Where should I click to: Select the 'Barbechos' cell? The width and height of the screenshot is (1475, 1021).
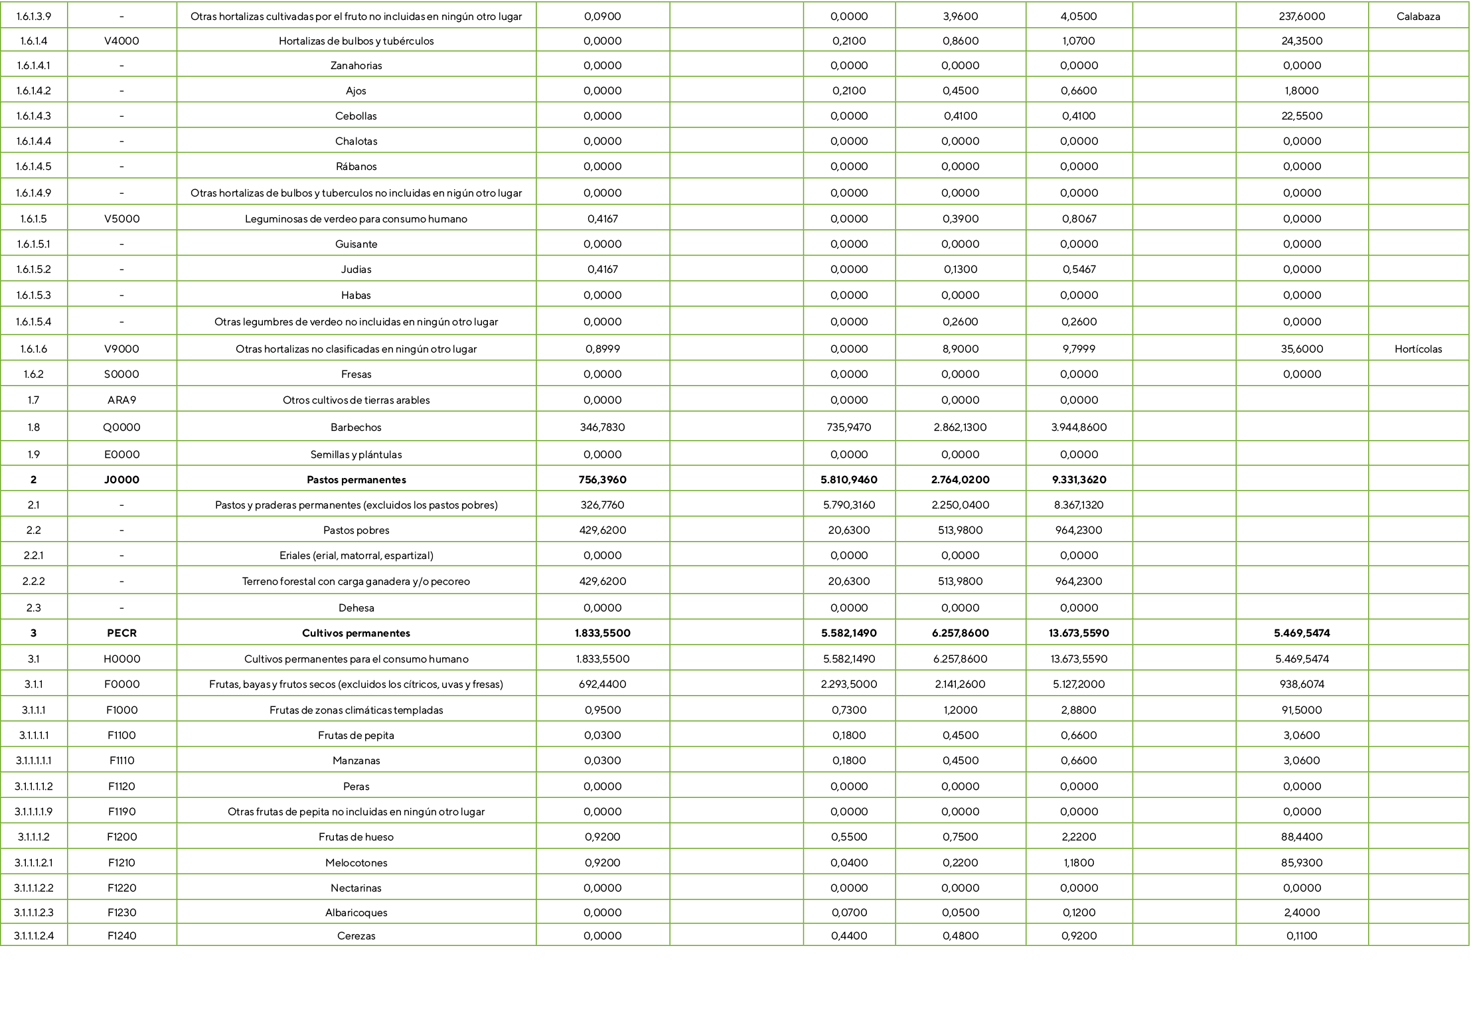tap(356, 428)
